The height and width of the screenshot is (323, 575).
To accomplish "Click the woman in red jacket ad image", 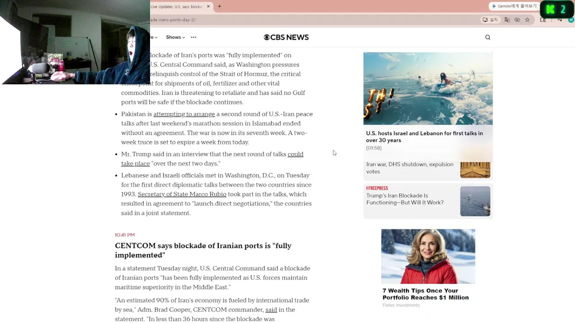I will click(428, 257).
